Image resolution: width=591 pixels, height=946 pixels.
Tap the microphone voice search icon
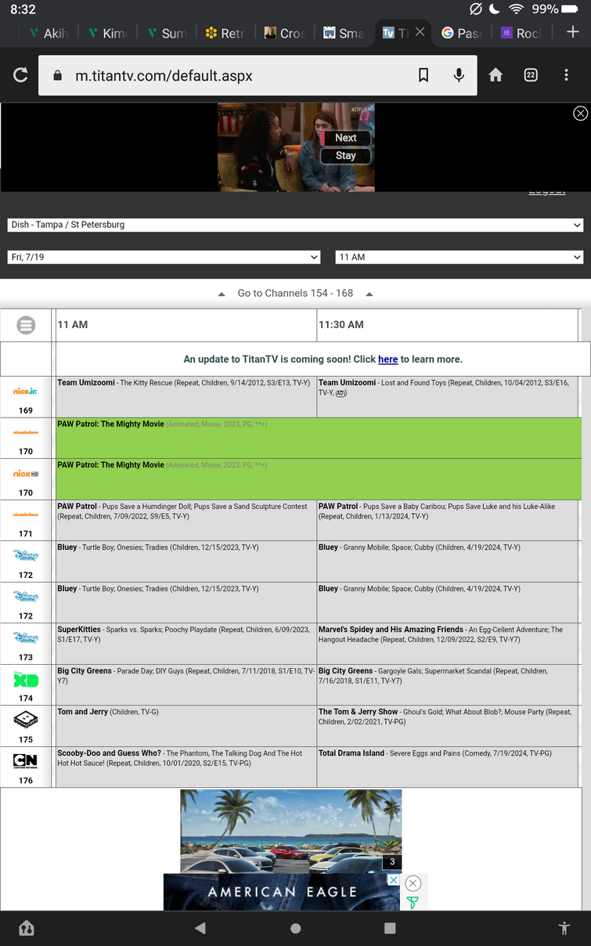[x=459, y=75]
